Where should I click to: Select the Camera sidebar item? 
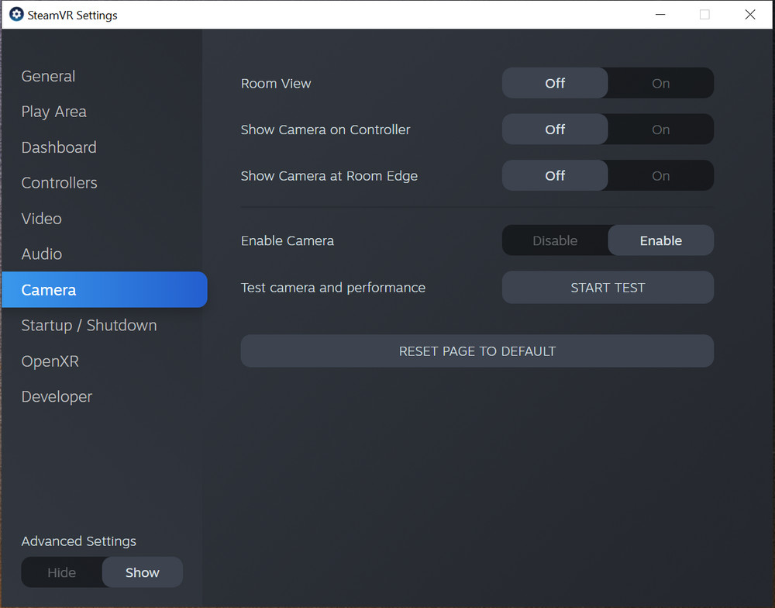[105, 290]
